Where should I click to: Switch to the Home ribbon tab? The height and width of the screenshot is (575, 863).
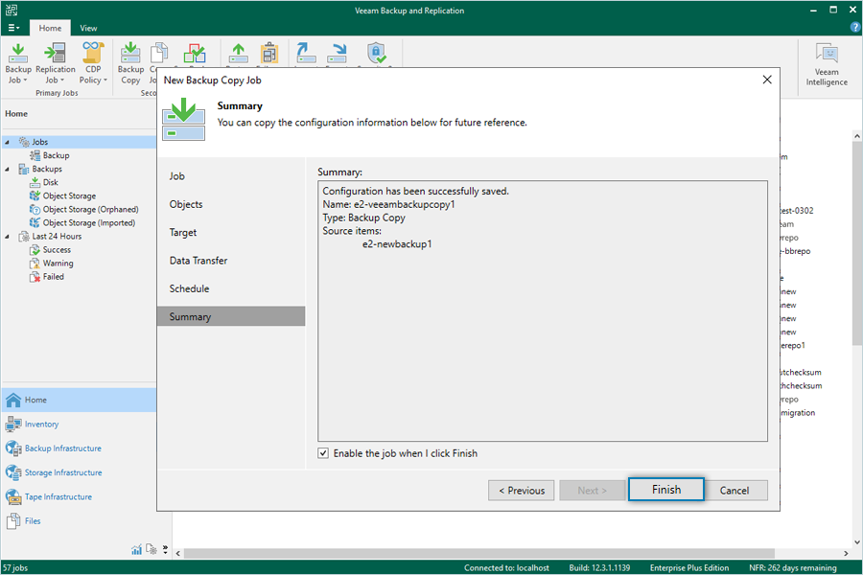click(50, 28)
